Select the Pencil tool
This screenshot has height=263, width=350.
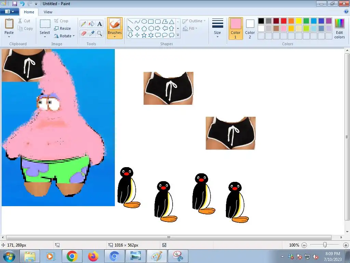tap(83, 24)
